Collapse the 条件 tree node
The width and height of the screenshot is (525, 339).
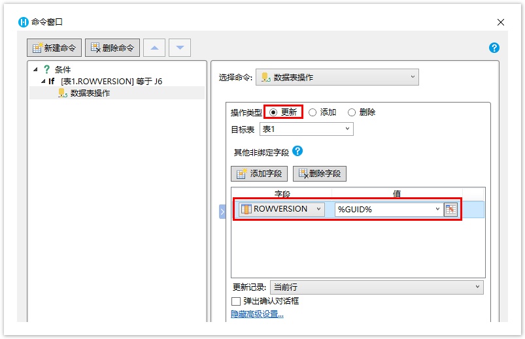tap(35, 70)
